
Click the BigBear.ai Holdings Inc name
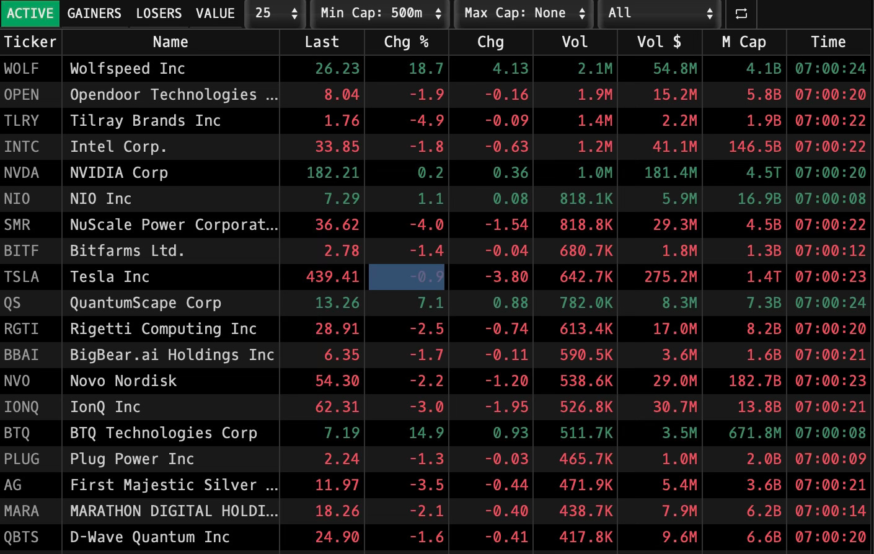[x=172, y=355]
